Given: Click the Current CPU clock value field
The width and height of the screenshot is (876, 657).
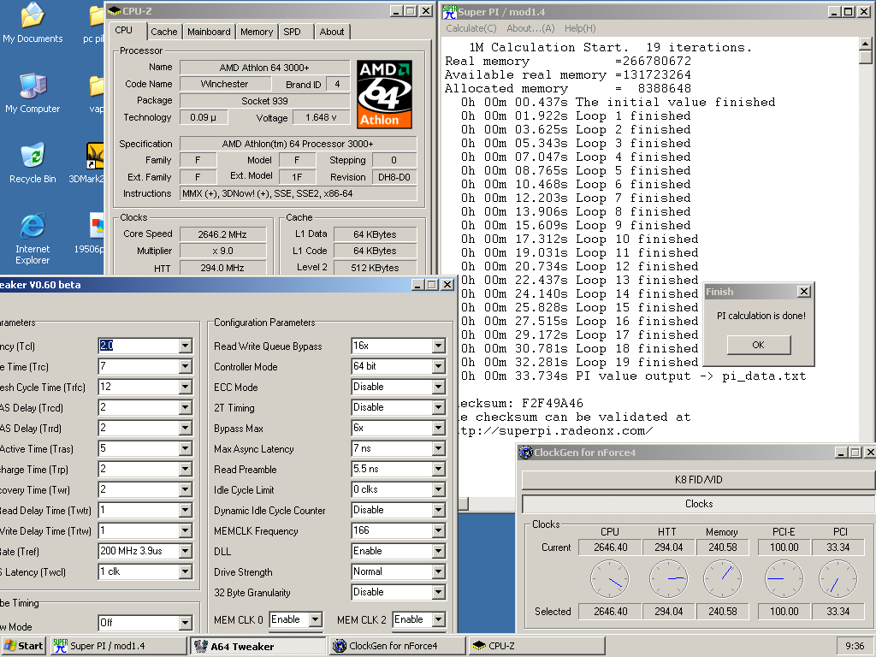Looking at the screenshot, I should coord(610,547).
